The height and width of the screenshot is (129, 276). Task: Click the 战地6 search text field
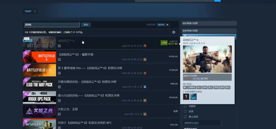(x=51, y=25)
